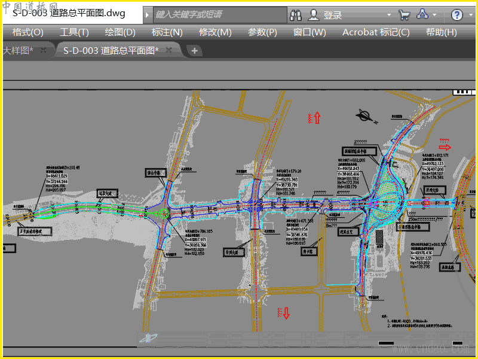Click the Autodesk A360 triangle icon
The image size is (478, 359).
pos(422,14)
